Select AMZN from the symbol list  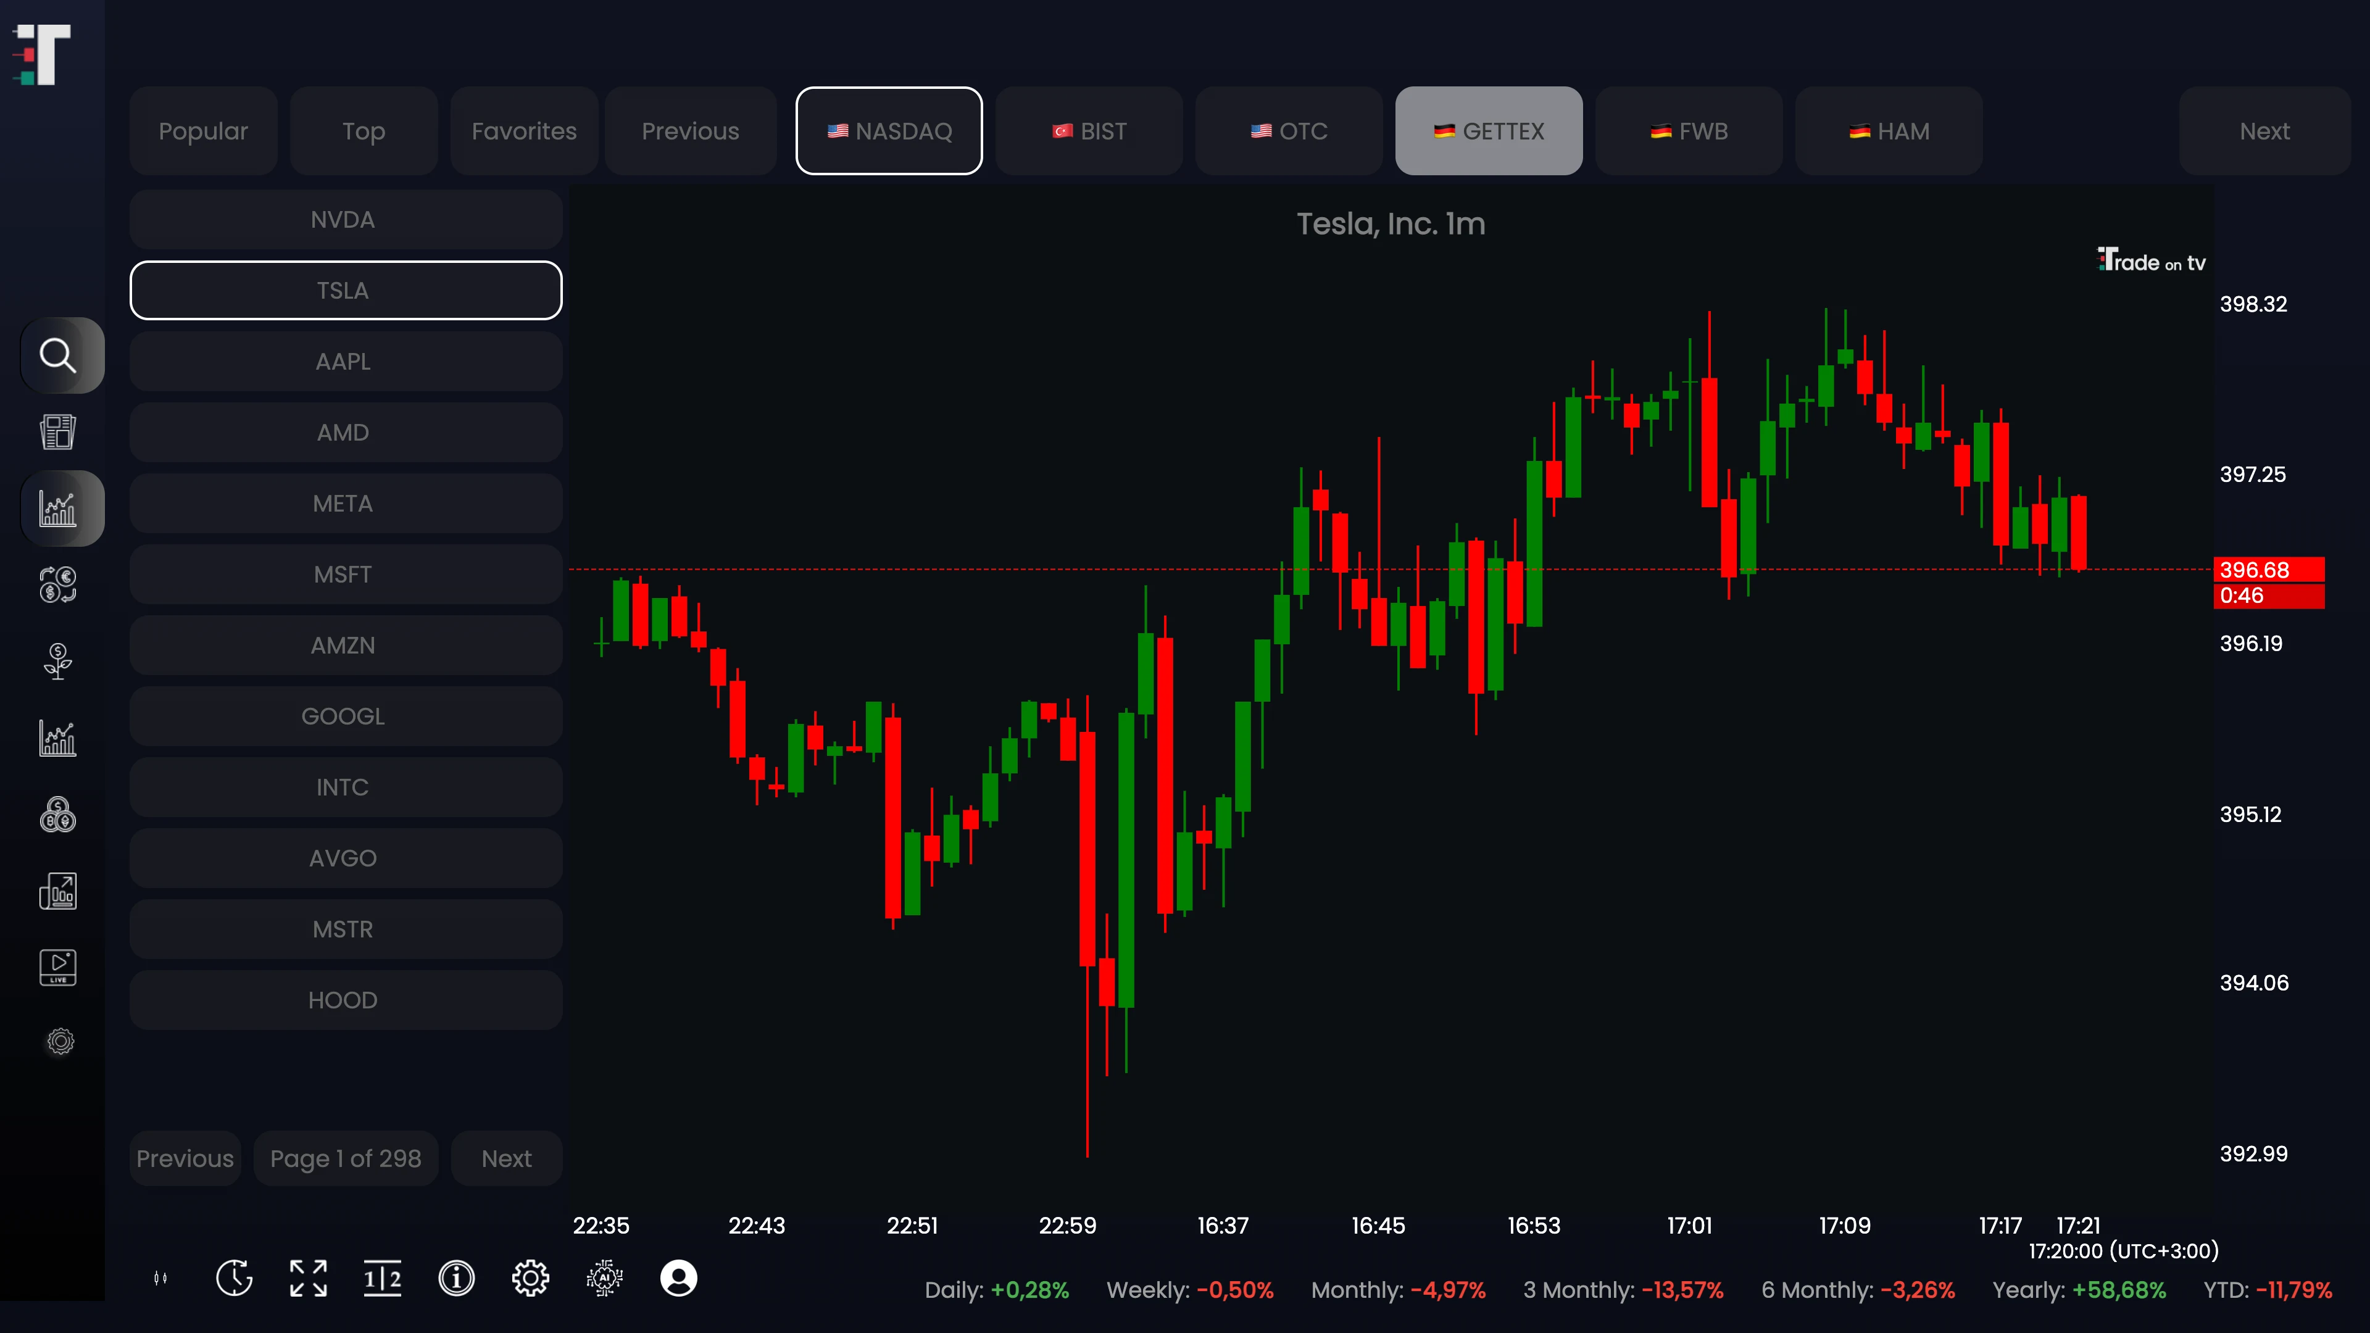pos(346,645)
